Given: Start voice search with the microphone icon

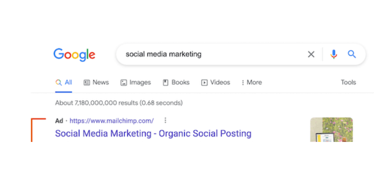Looking at the screenshot, I should pos(334,54).
